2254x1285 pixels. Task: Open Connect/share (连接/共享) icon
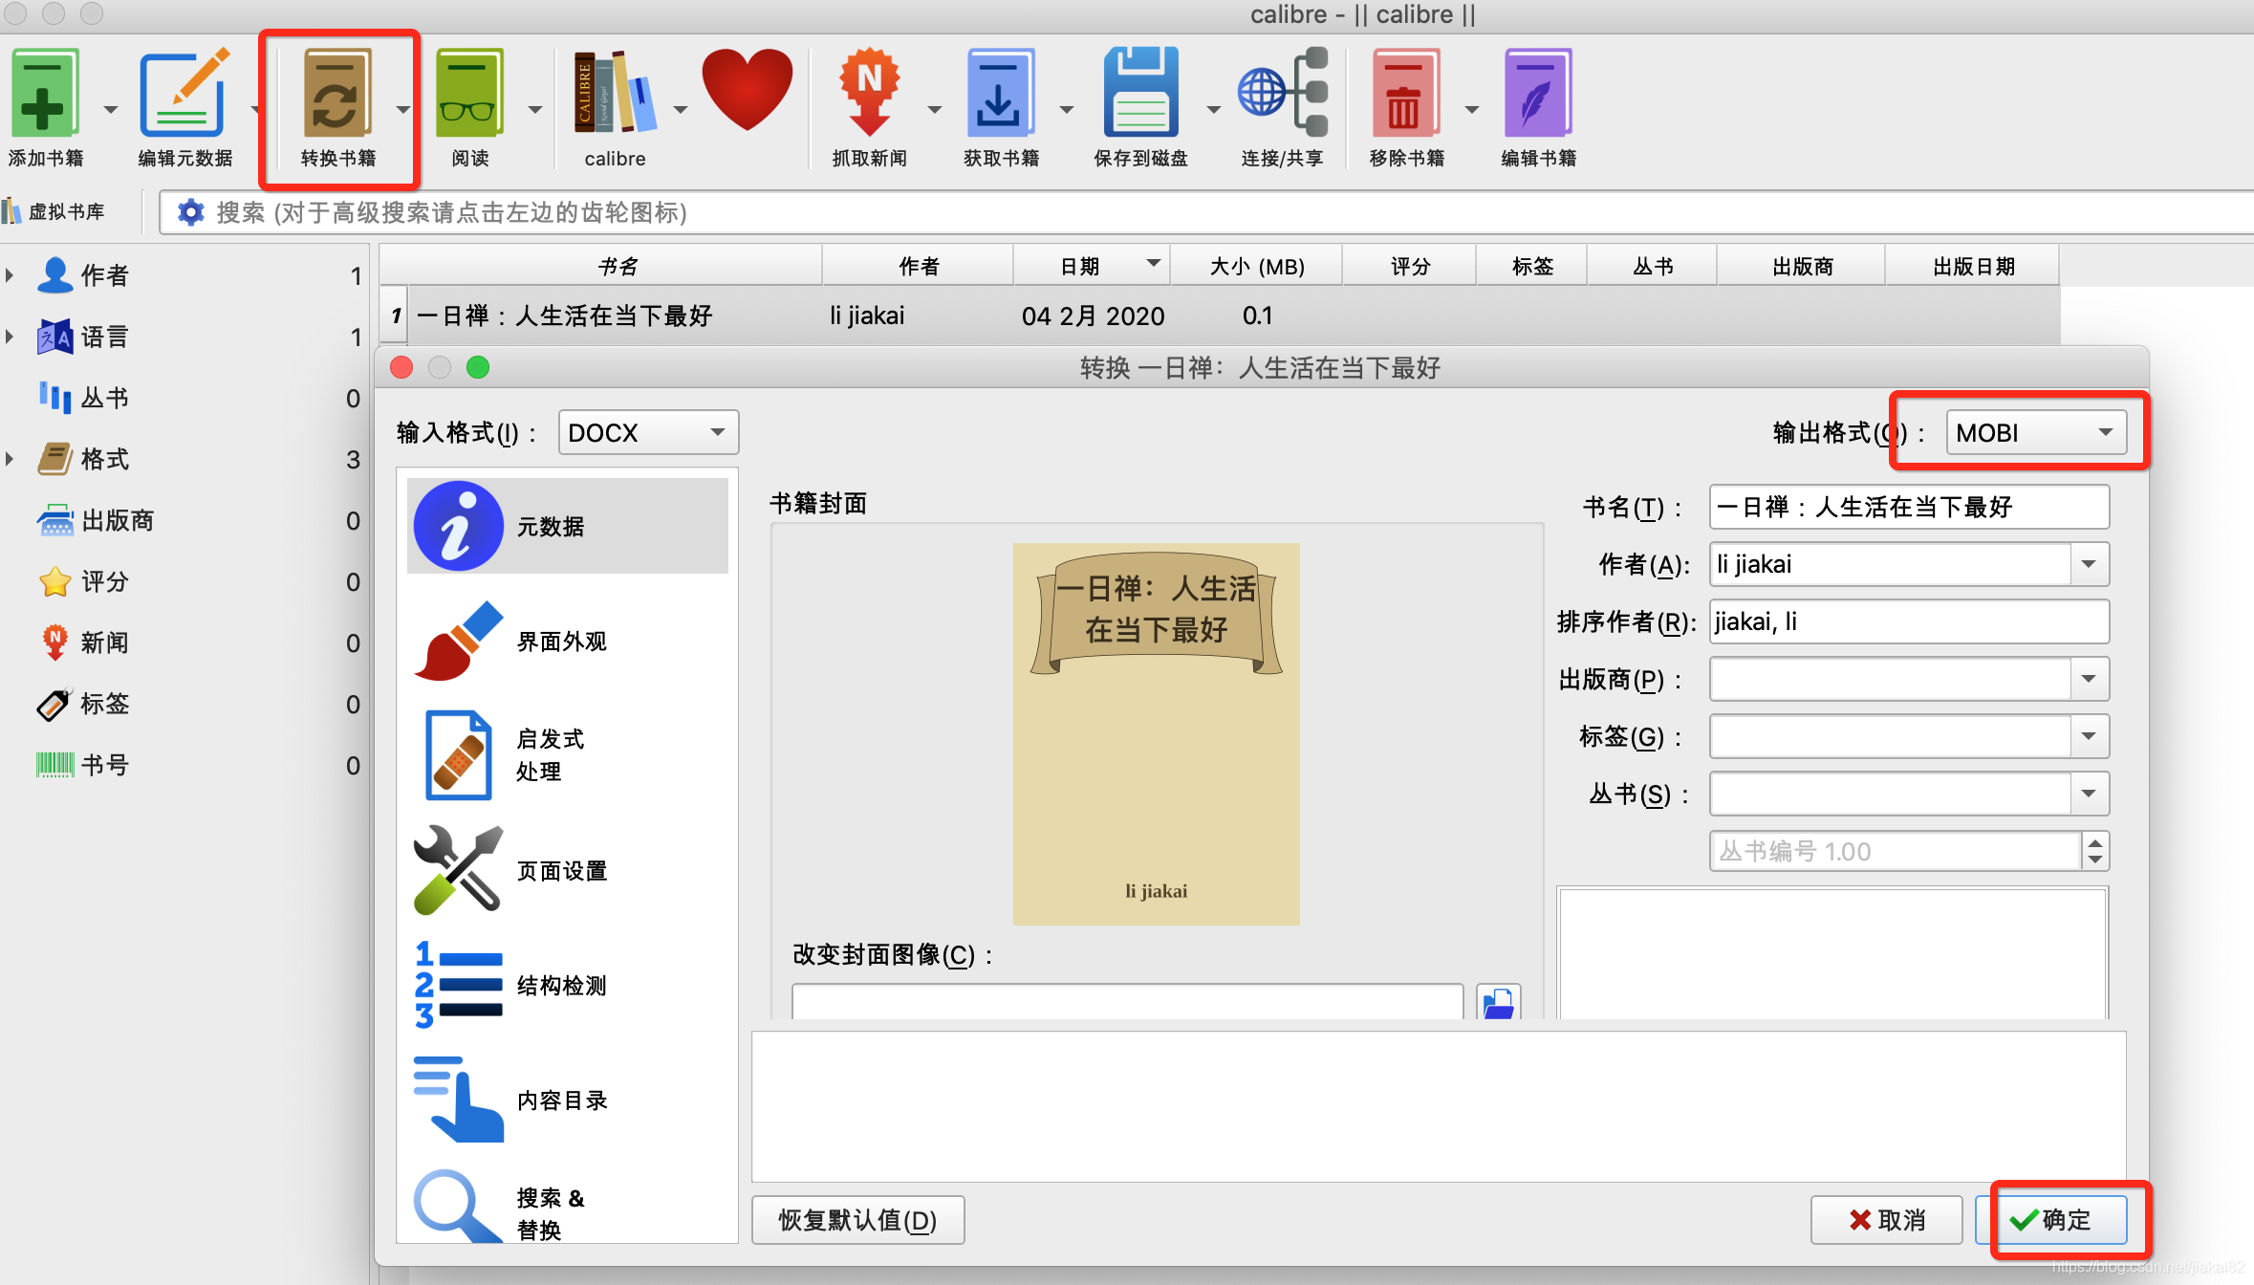[x=1282, y=94]
